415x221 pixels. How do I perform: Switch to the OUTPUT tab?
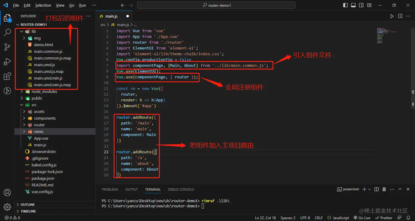coord(132,189)
